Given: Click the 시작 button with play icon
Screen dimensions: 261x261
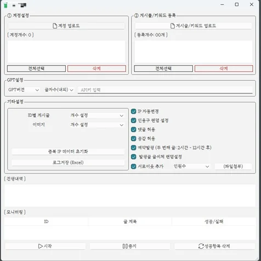Looking at the screenshot, I should [x=45, y=246].
